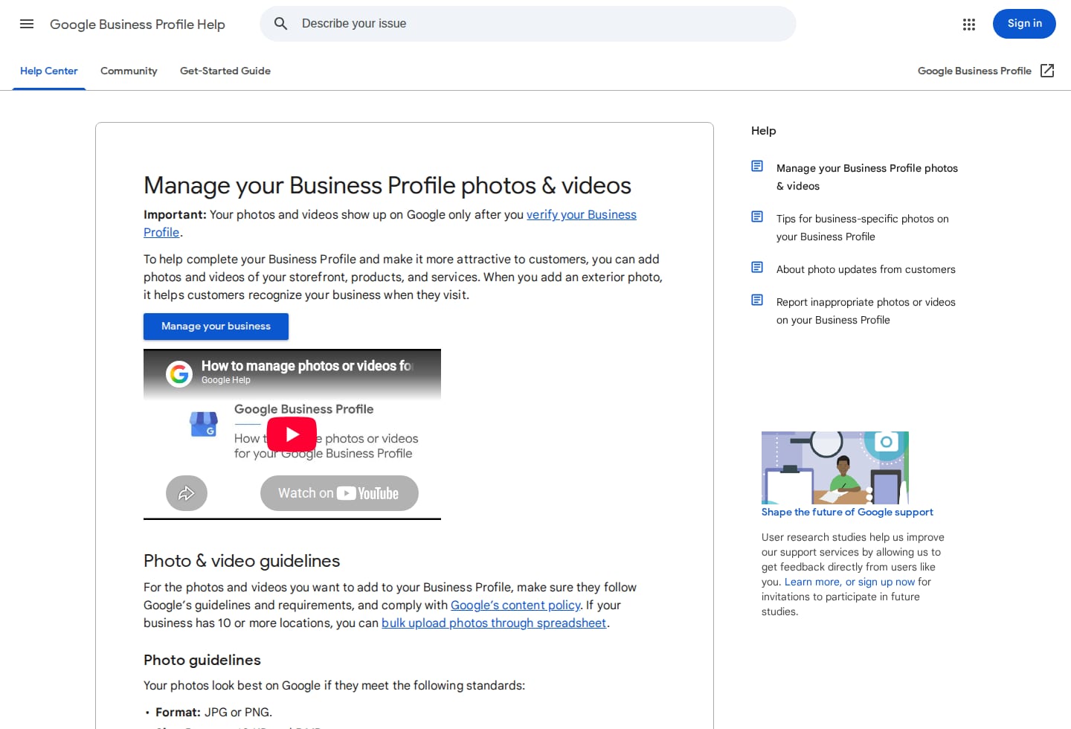Click the Help sidebar heading
The width and height of the screenshot is (1071, 729).
tap(763, 131)
